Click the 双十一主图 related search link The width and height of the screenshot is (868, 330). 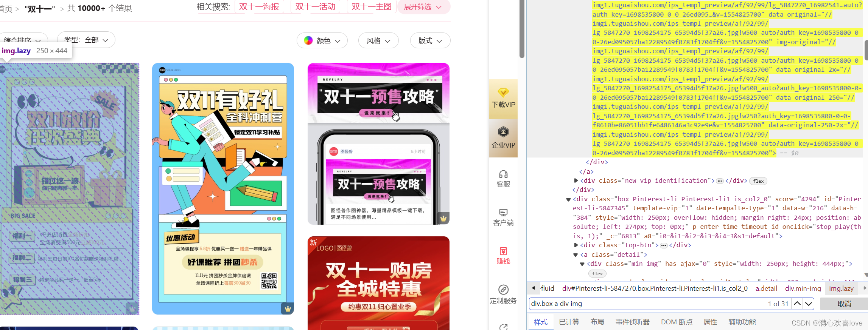click(x=372, y=7)
